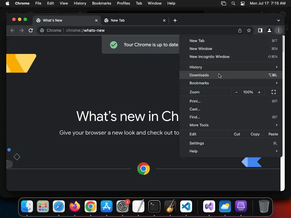Open Visual Studio Code in the dock
Viewport: 291px width, 218px height.
tap(186, 206)
